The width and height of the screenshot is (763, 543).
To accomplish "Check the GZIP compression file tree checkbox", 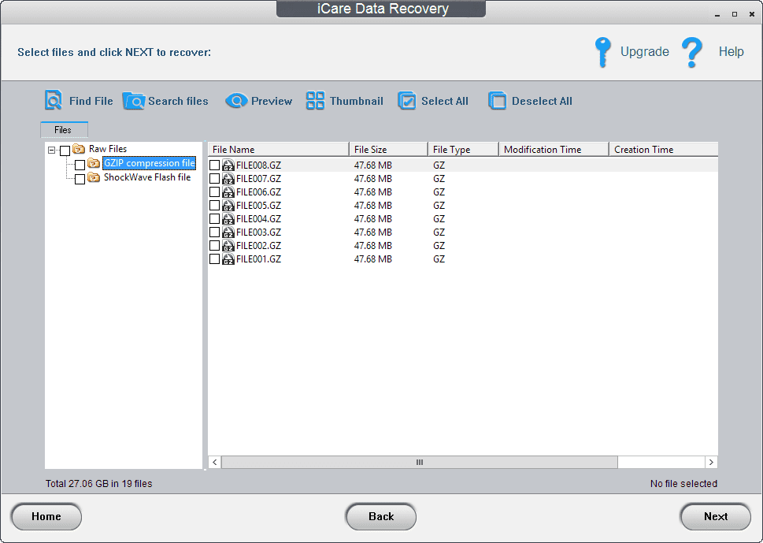I will (80, 165).
